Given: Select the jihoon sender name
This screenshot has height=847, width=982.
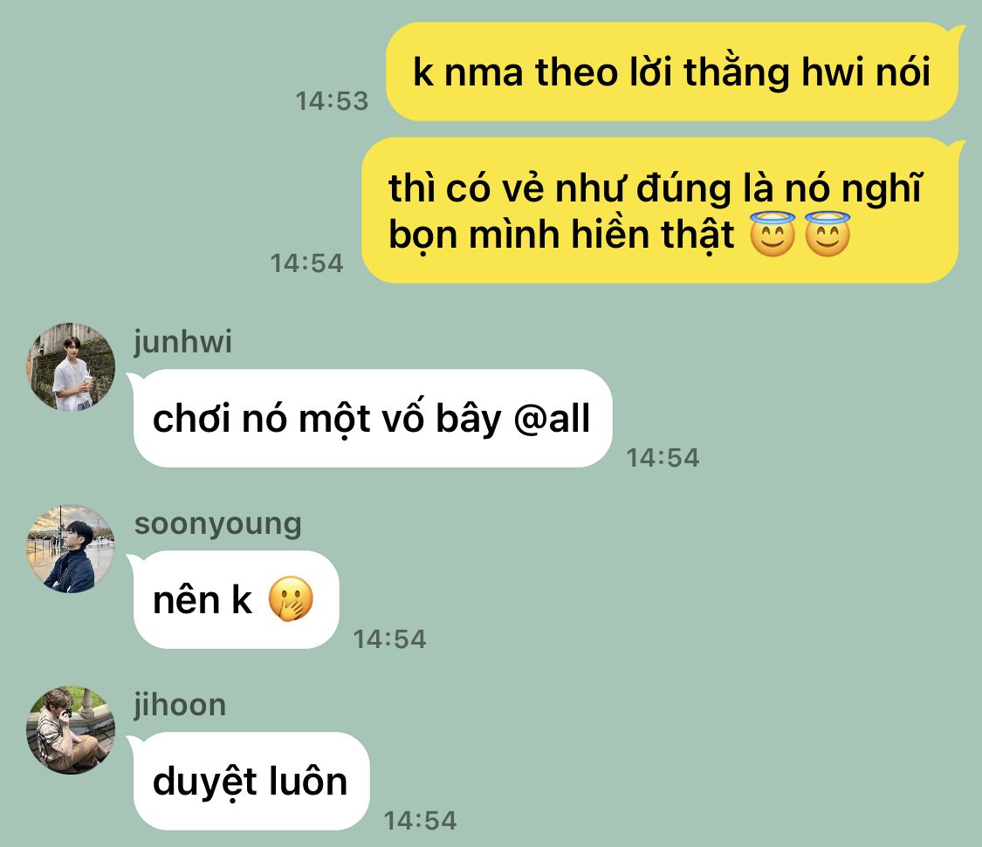Looking at the screenshot, I should [180, 706].
